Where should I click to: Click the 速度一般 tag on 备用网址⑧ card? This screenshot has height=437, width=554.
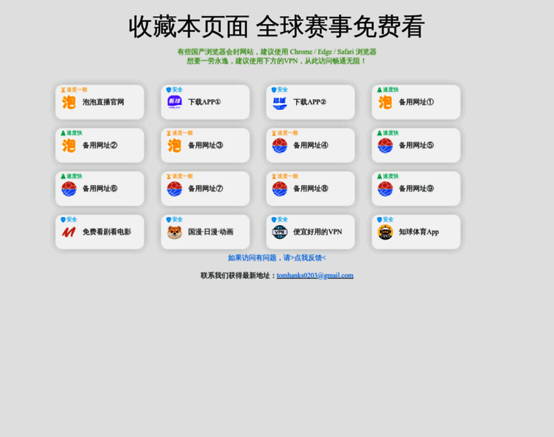tap(285, 176)
